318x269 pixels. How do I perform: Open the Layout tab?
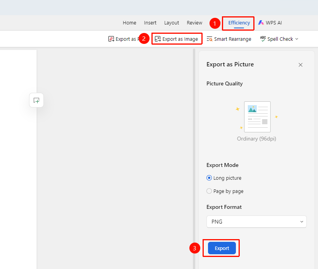172,23
